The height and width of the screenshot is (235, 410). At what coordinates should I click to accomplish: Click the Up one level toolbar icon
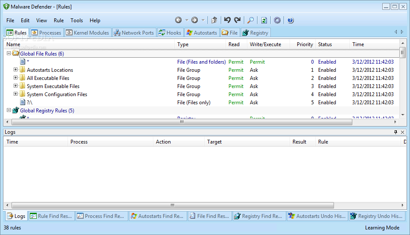(214, 20)
